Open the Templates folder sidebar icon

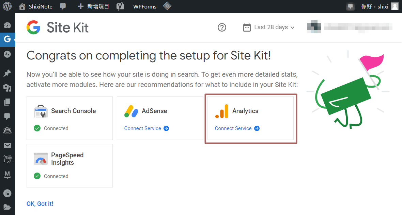click(x=7, y=207)
